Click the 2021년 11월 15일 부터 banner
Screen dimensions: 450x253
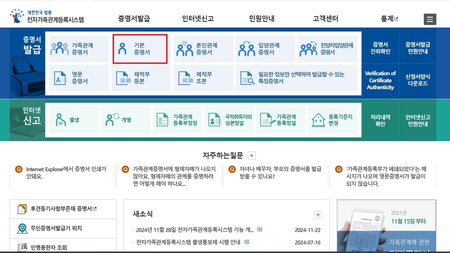[x=386, y=226]
